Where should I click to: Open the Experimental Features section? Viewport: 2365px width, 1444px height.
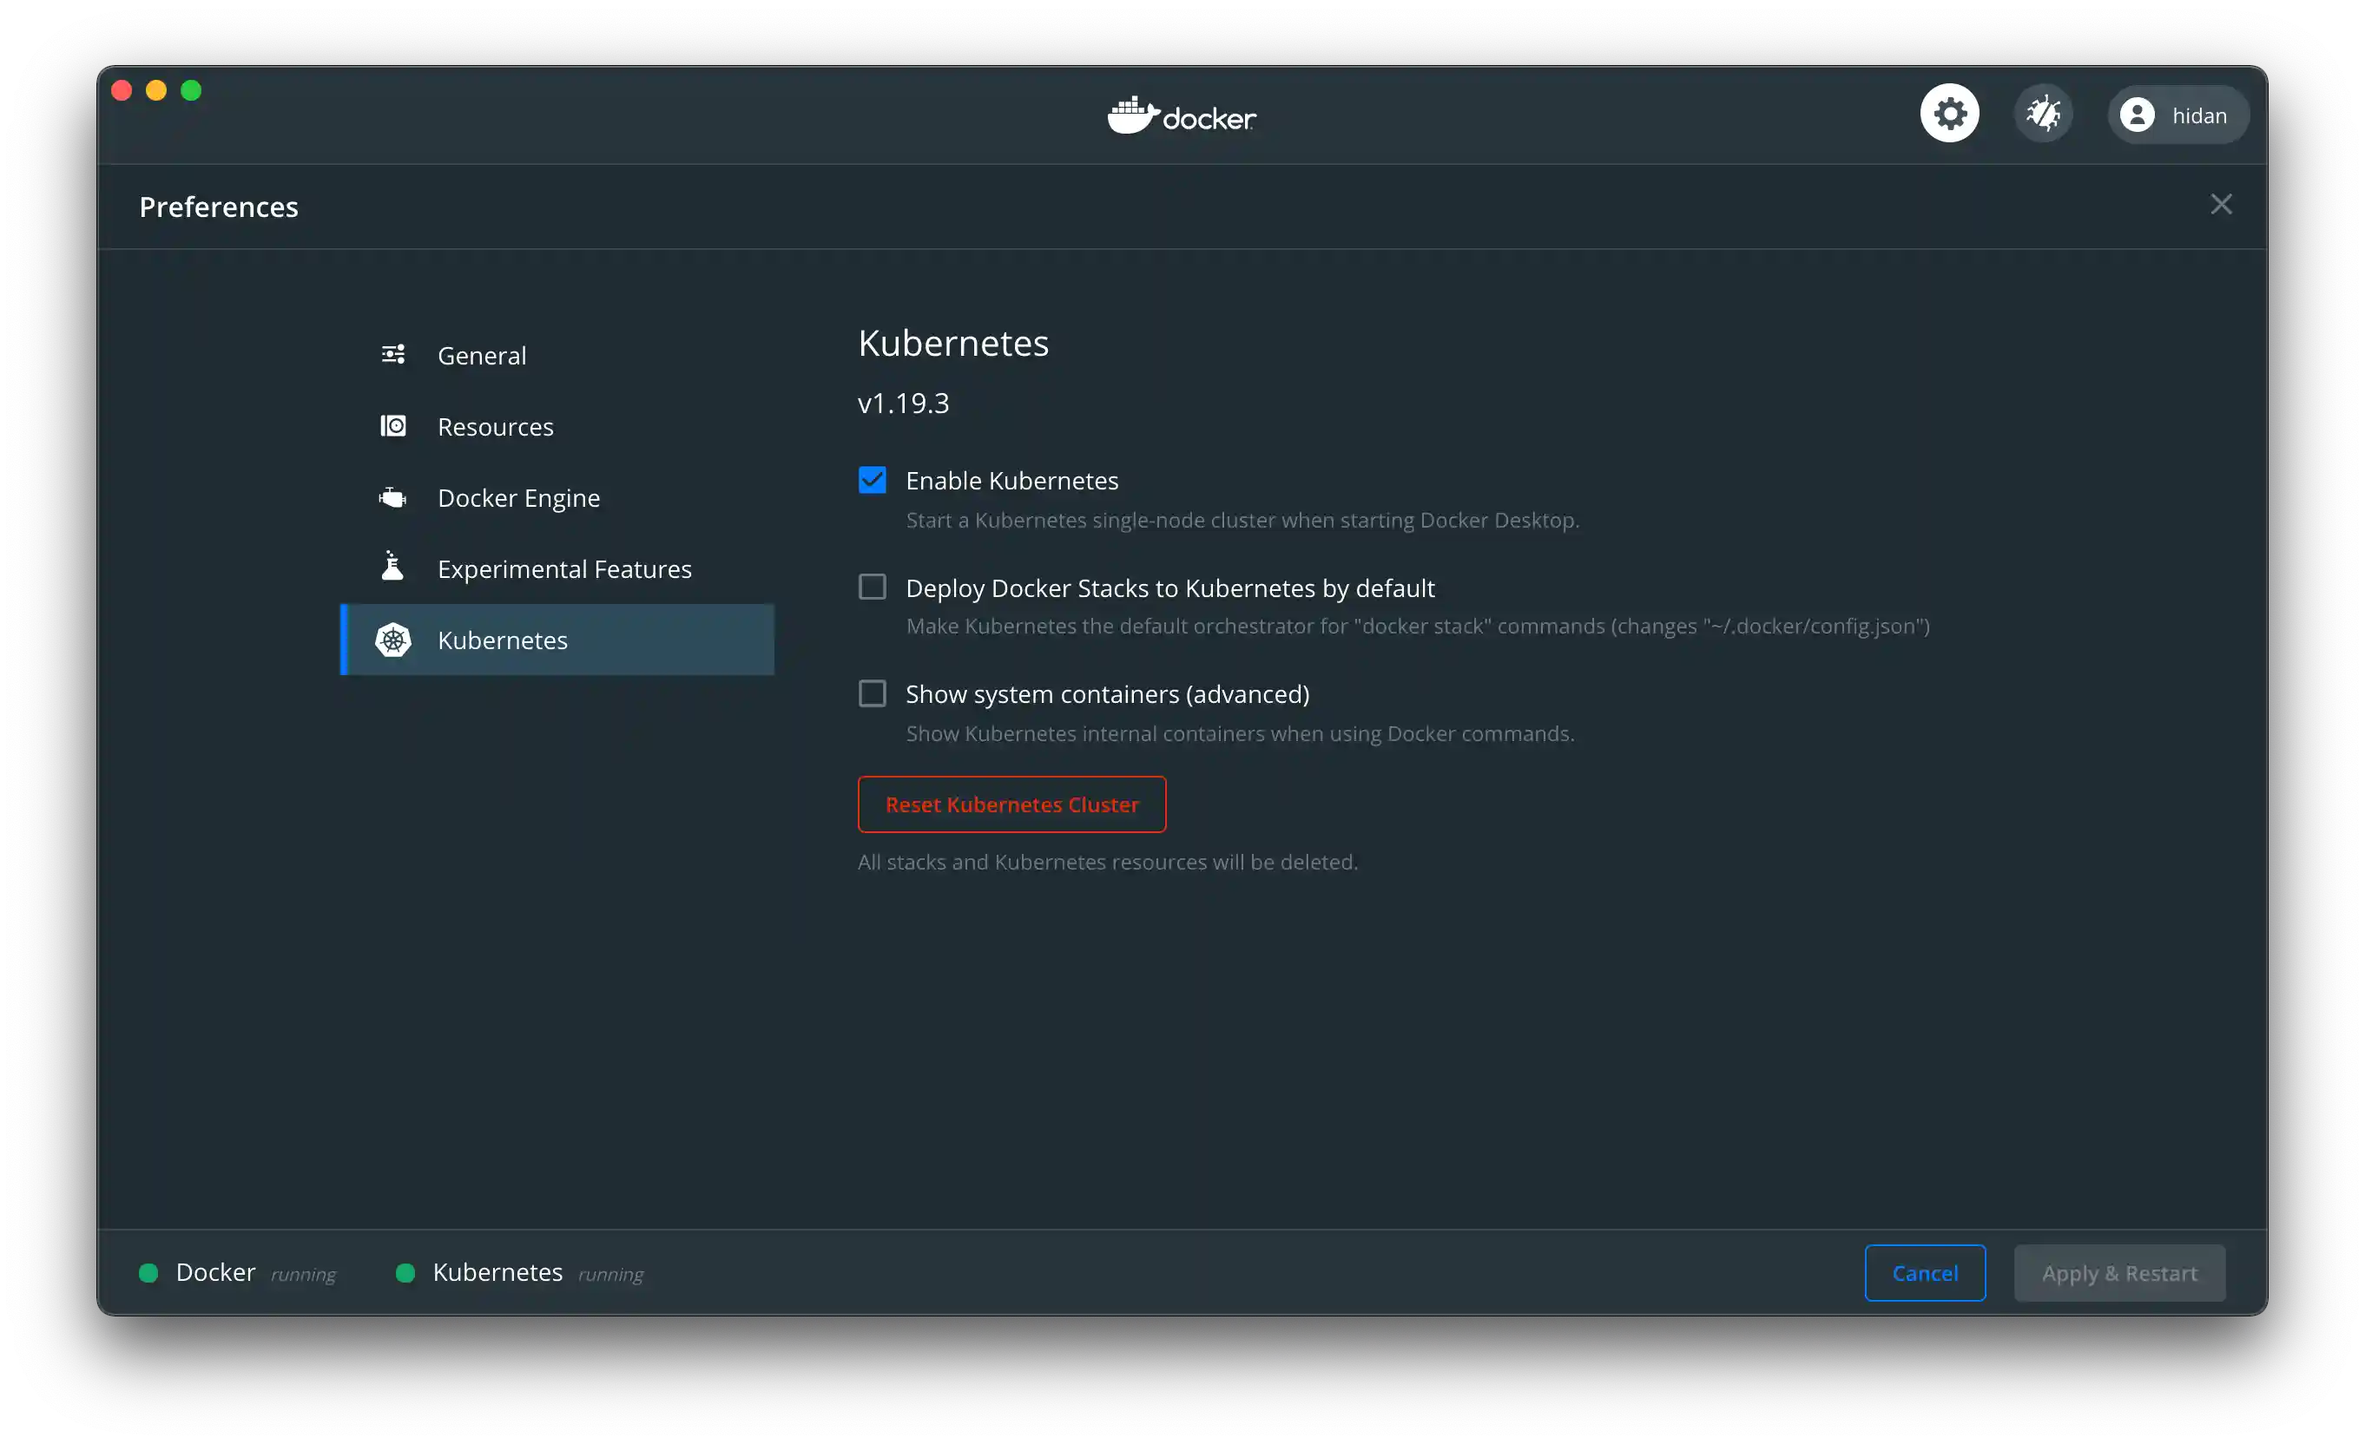pos(564,567)
